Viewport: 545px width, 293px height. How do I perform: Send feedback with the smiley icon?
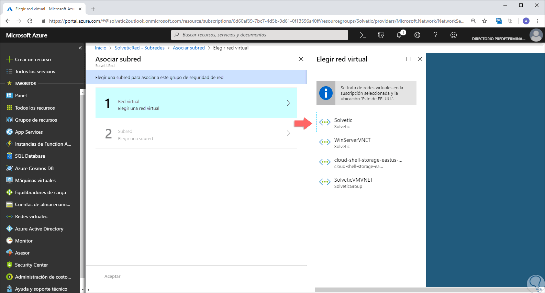click(454, 35)
